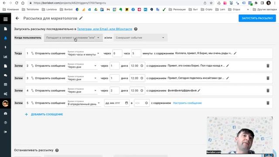Delete message 4 with trash icon
The height and width of the screenshot is (157, 279).
[x=268, y=90]
